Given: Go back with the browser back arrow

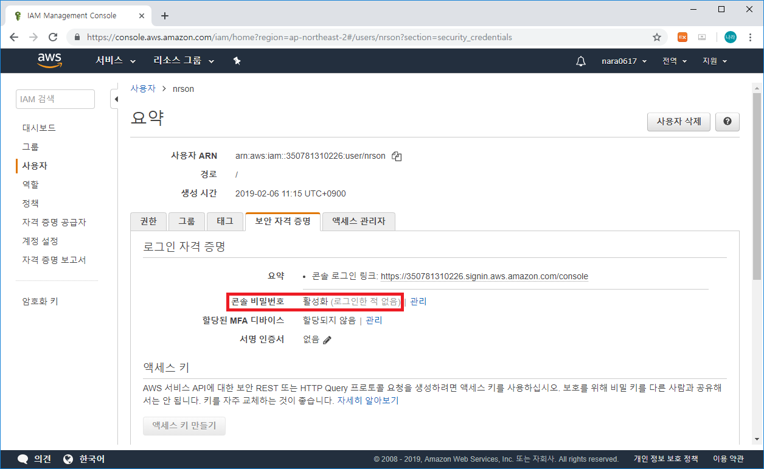Looking at the screenshot, I should [14, 37].
